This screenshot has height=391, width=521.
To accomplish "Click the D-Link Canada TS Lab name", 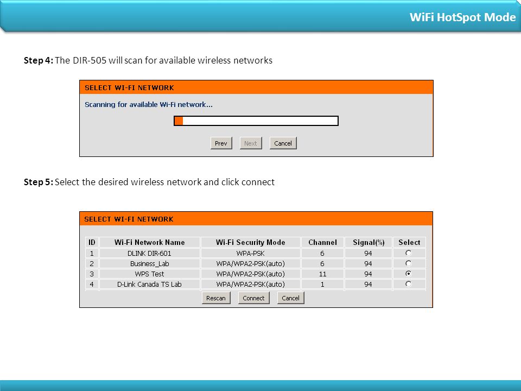I will [x=150, y=284].
